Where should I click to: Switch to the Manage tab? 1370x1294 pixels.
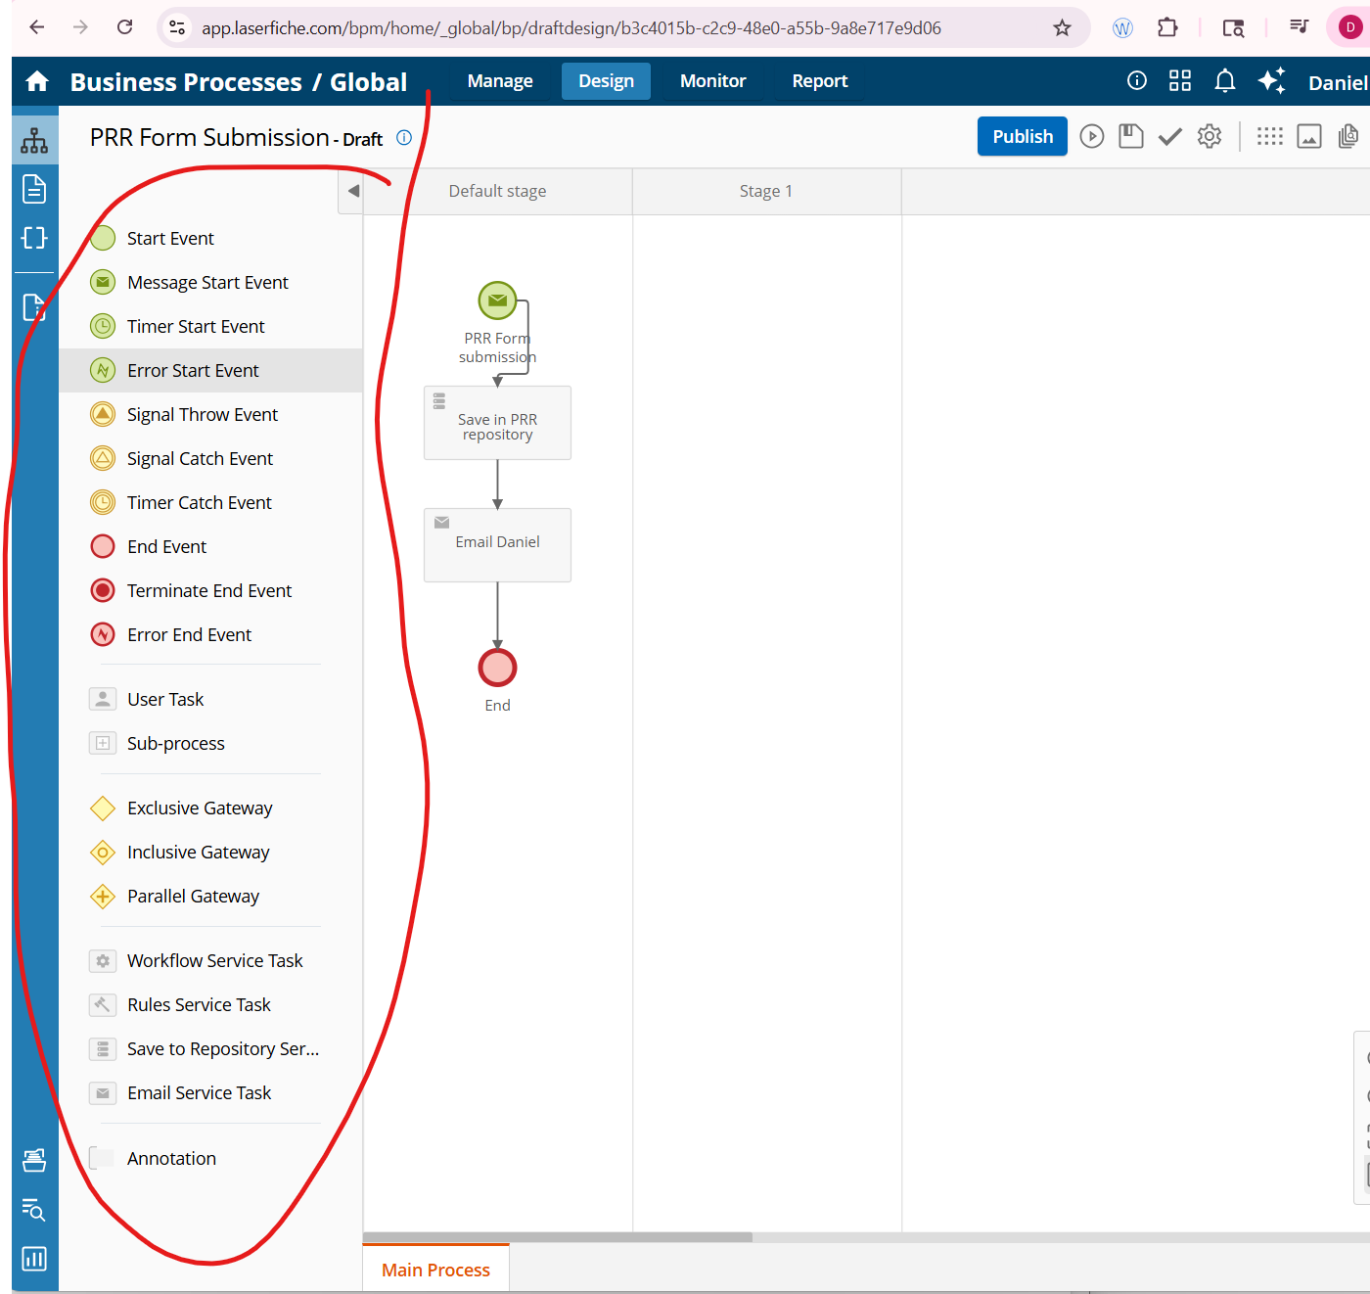pyautogui.click(x=500, y=81)
